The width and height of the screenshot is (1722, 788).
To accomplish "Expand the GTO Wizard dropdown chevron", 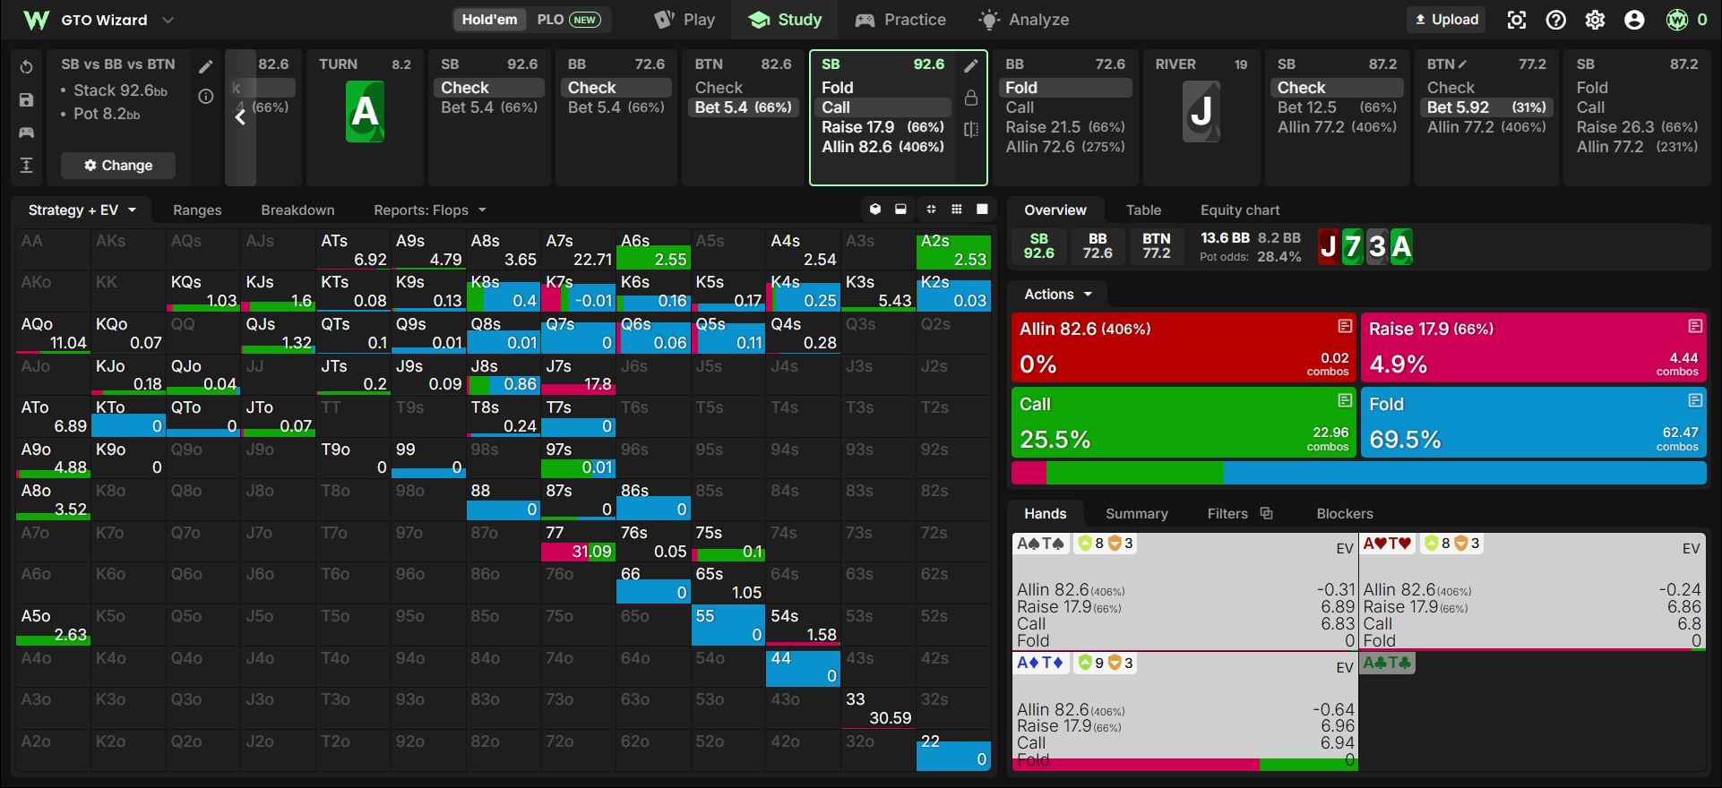I will 168,20.
